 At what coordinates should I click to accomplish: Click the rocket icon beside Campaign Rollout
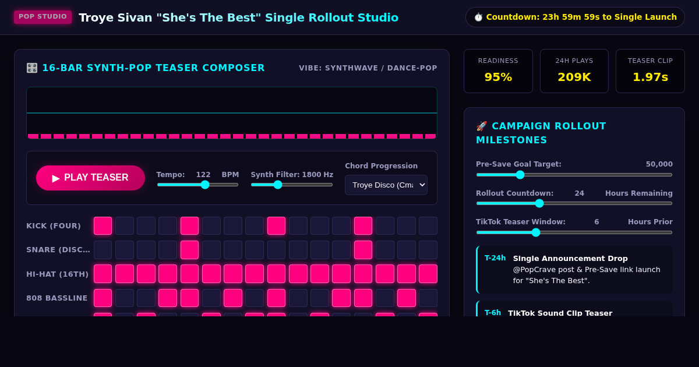pyautogui.click(x=482, y=126)
